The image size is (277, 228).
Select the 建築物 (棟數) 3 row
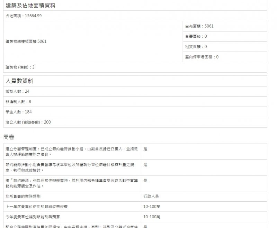point(20,67)
